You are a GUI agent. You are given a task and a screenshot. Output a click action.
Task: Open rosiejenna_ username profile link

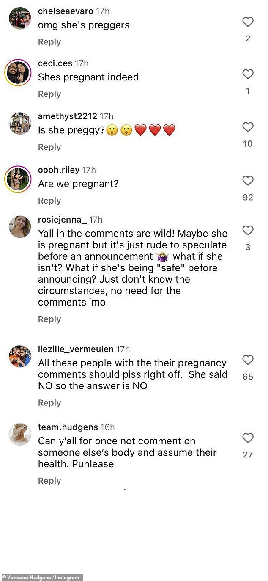pos(62,220)
